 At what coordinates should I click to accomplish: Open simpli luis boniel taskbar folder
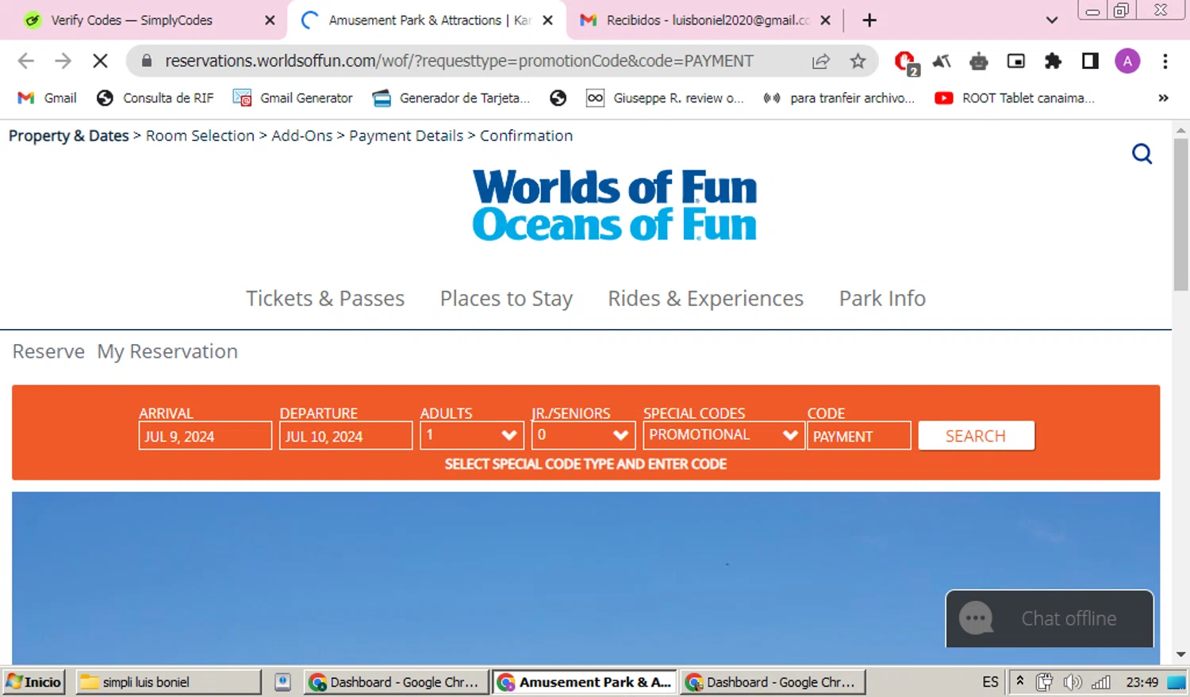click(x=168, y=682)
